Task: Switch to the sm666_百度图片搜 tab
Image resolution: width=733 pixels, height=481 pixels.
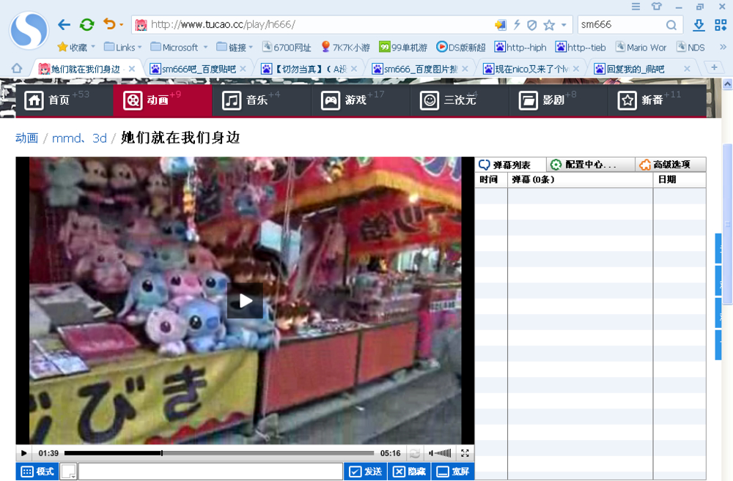Action: [415, 69]
